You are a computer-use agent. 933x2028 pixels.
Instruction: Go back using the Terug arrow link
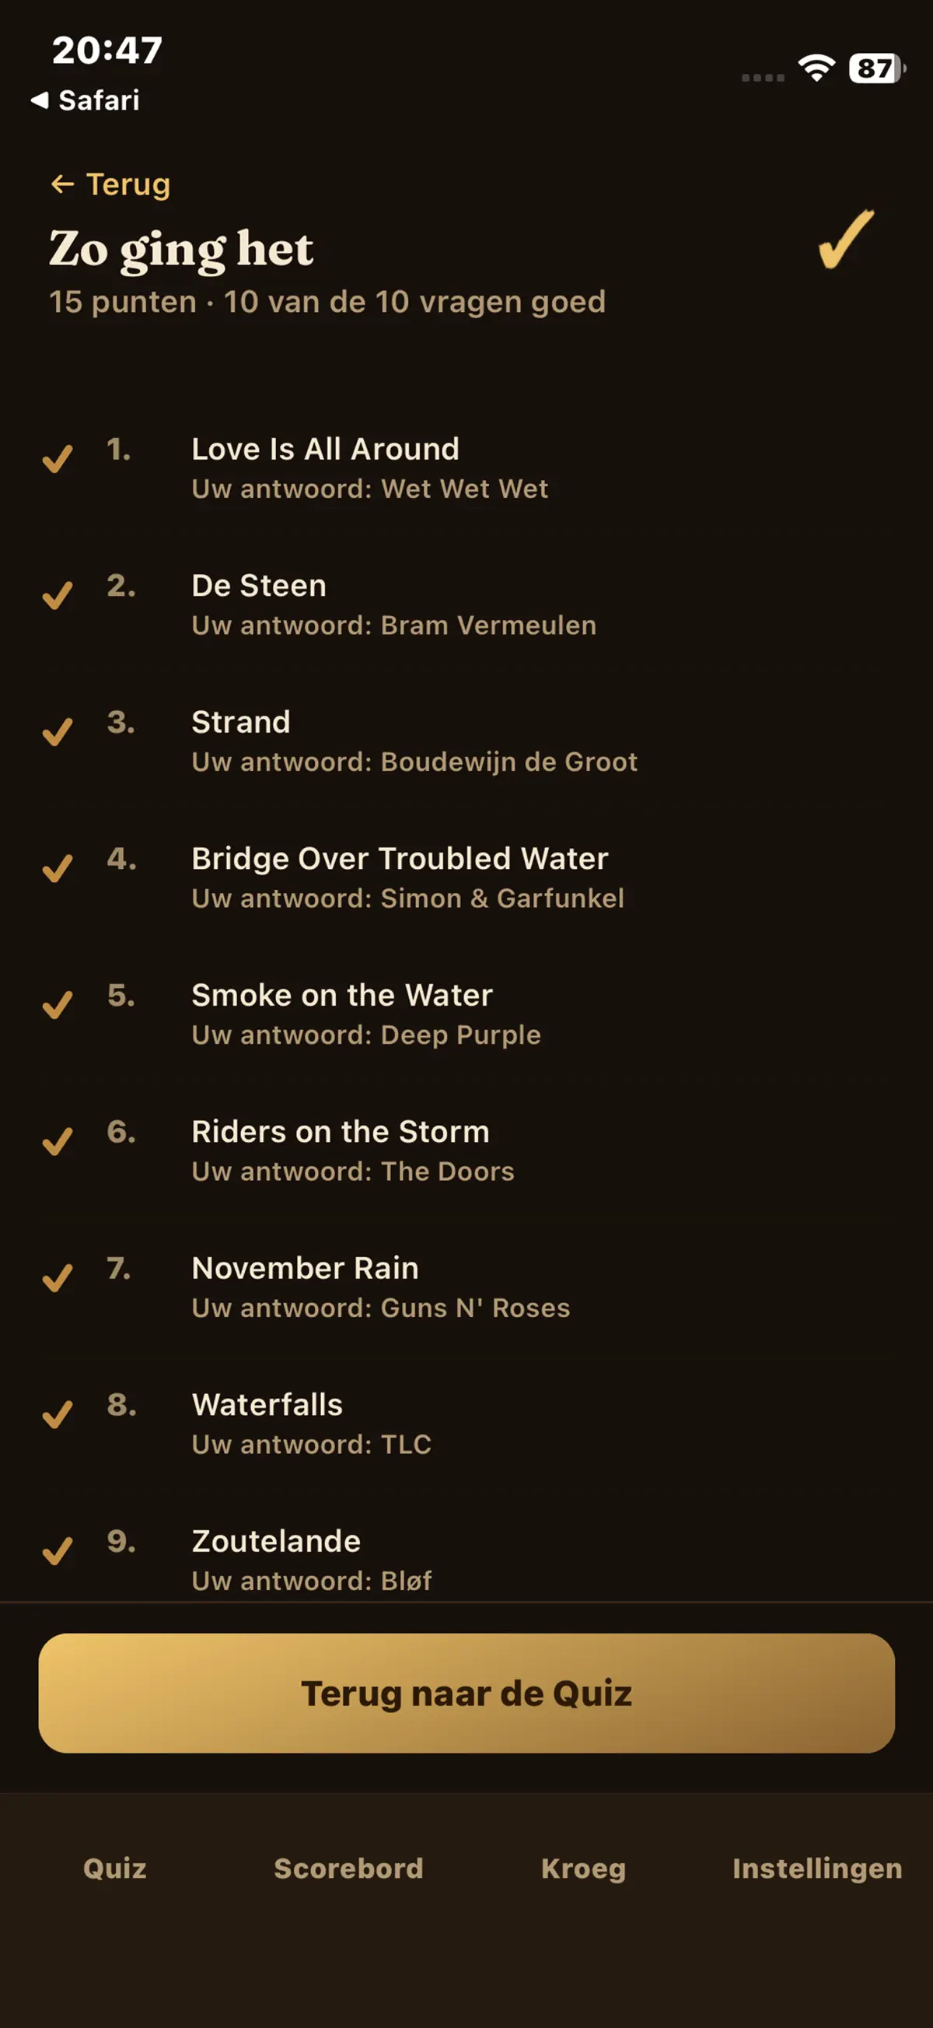(x=110, y=184)
